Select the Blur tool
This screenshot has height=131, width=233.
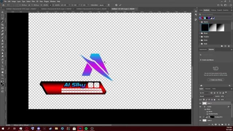[3, 53]
